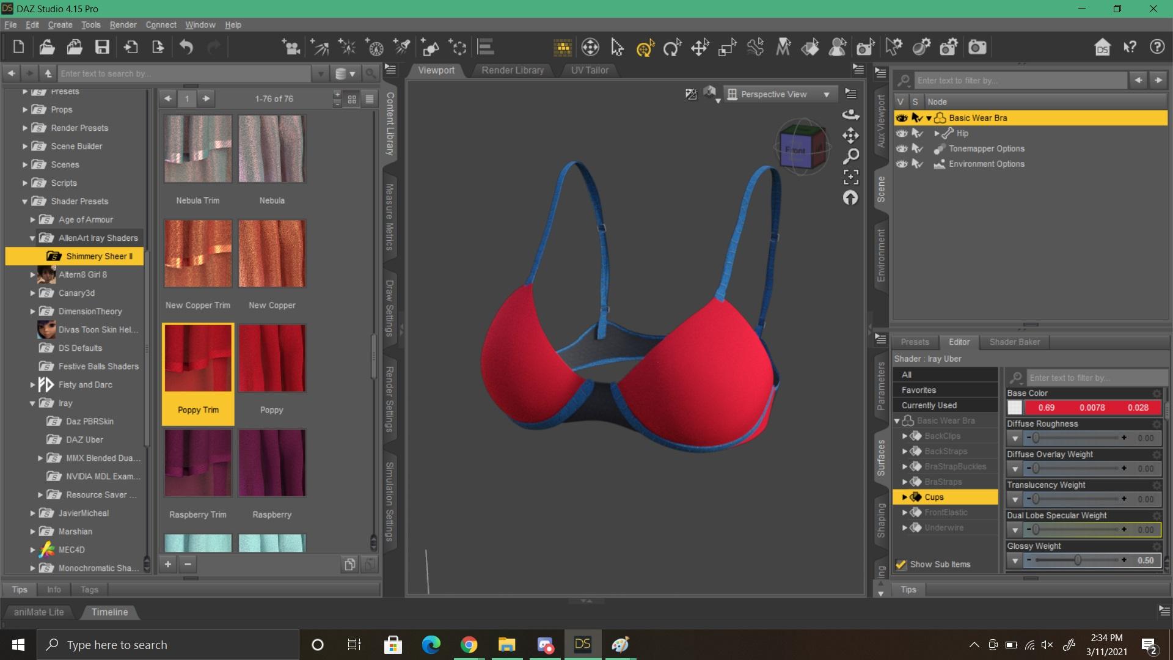Toggle visibility eye for Basic Wear Bra
1173x660 pixels.
[902, 118]
